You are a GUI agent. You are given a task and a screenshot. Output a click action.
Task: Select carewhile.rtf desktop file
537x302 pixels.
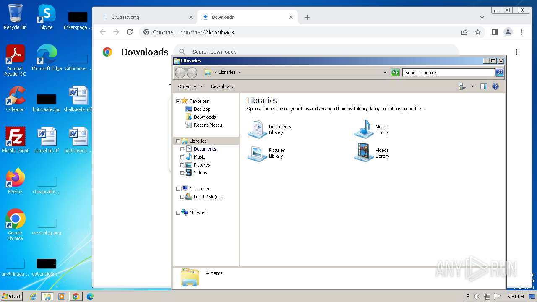point(47,140)
